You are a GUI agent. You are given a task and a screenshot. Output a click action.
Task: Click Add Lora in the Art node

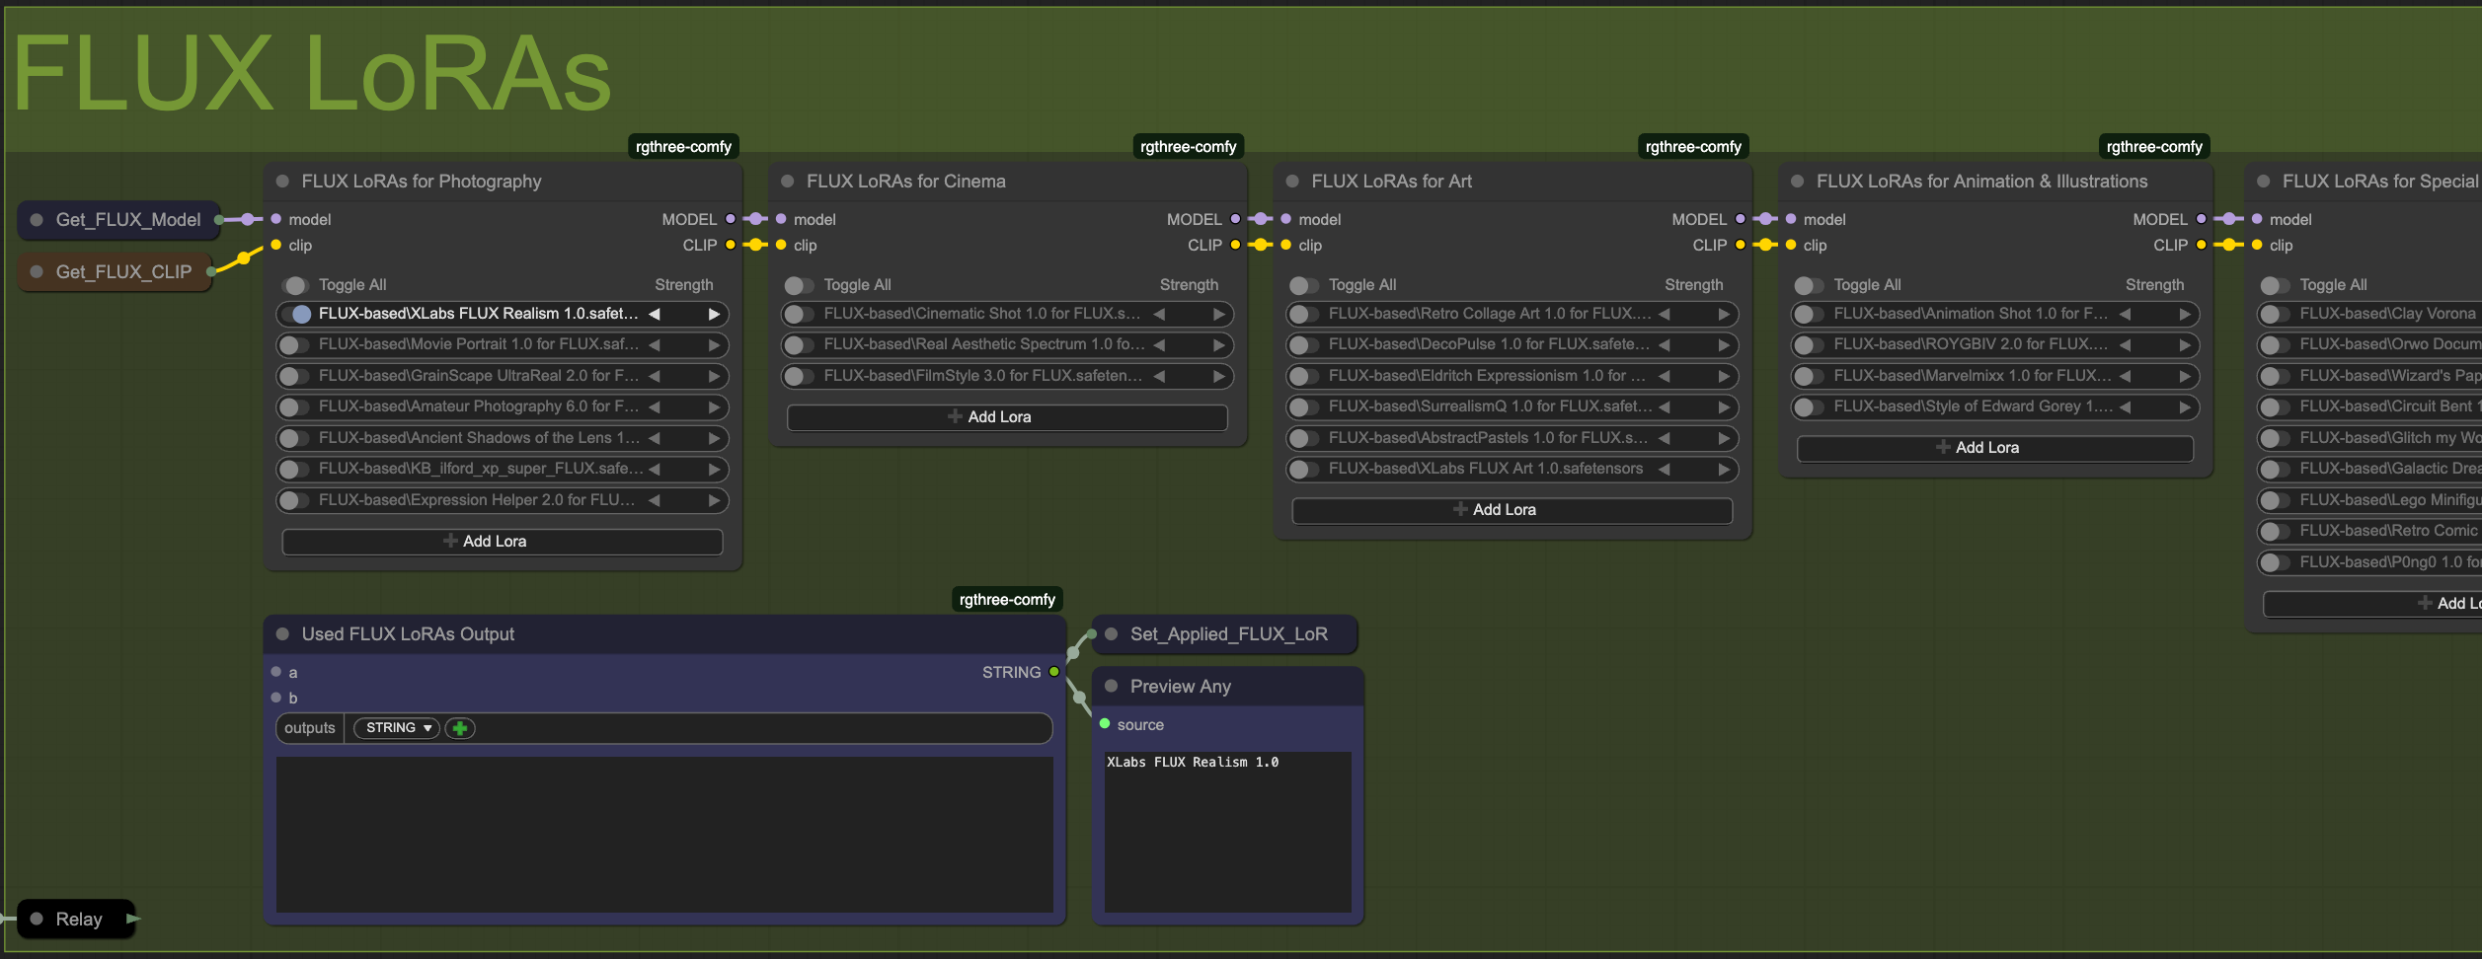(1512, 510)
